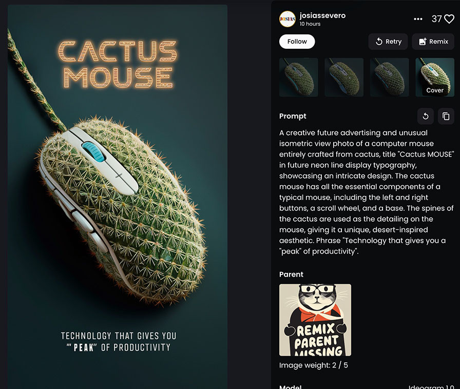460x389 pixels.
Task: Click the Retry button
Action: pos(388,42)
